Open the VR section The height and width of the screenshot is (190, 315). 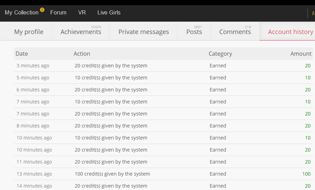tap(82, 13)
